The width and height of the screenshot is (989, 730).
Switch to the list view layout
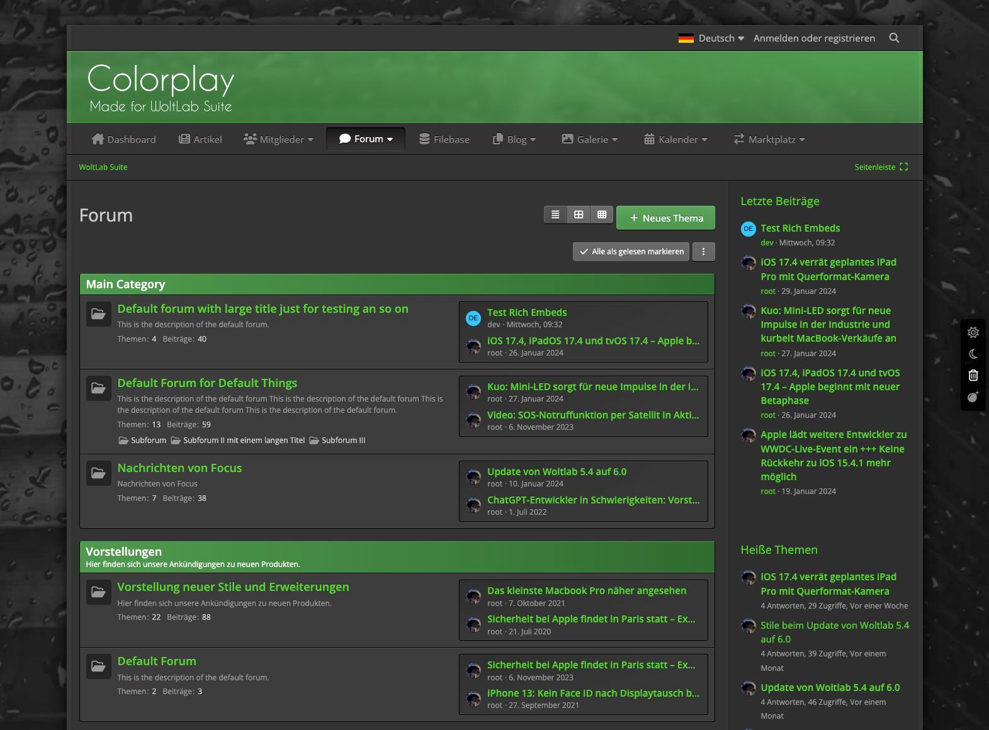[x=555, y=215]
